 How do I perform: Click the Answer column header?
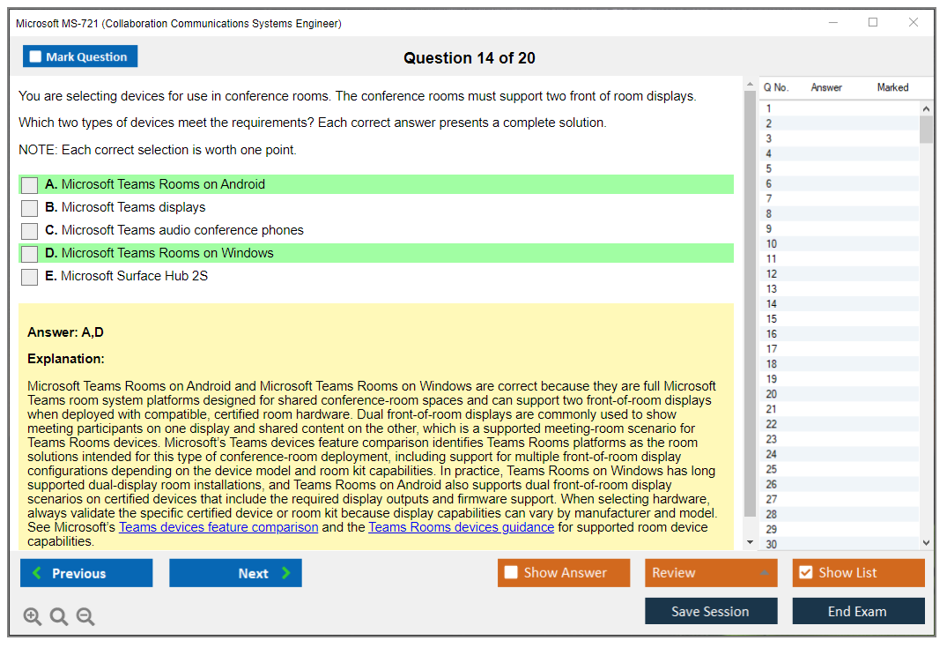[826, 87]
